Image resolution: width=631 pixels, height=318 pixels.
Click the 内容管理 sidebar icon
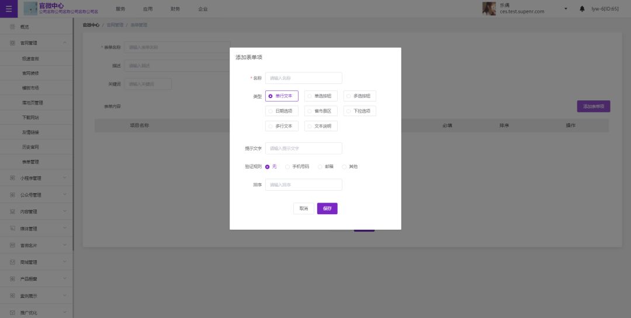[x=12, y=211]
